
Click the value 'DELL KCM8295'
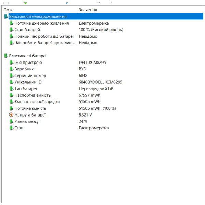pyautogui.click(x=92, y=63)
